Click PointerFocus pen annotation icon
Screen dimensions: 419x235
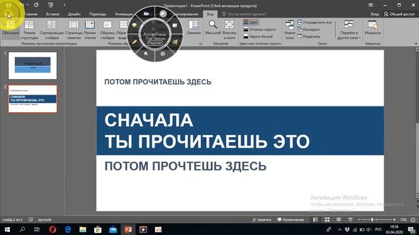[134, 42]
